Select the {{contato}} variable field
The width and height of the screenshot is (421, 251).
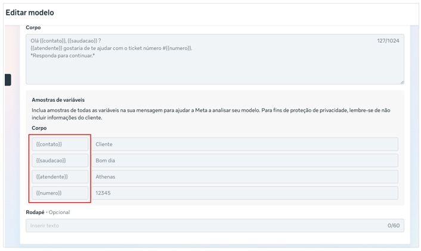point(60,145)
